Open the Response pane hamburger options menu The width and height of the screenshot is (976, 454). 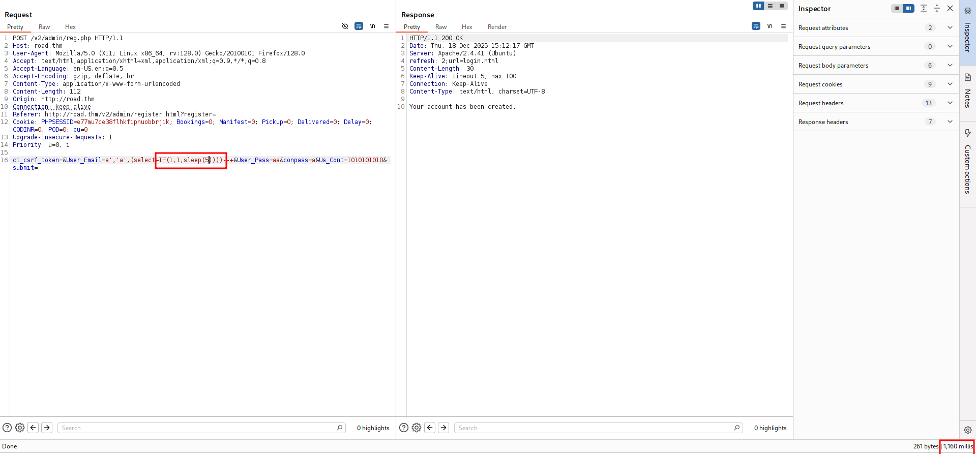pos(783,26)
